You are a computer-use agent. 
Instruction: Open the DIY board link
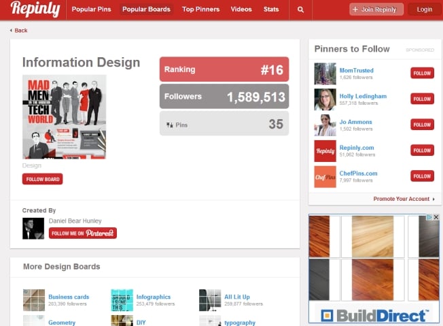[141, 323]
